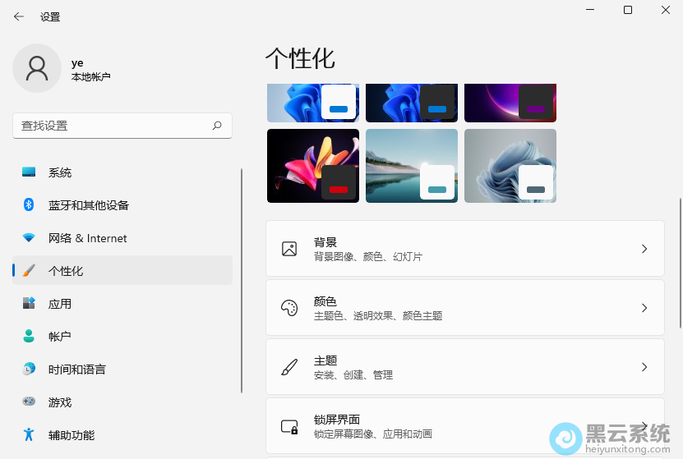Click the Apps icon in sidebar

click(x=29, y=304)
